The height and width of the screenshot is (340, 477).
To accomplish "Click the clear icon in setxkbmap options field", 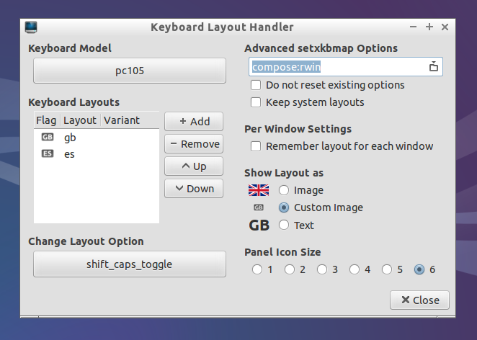I will tap(433, 67).
